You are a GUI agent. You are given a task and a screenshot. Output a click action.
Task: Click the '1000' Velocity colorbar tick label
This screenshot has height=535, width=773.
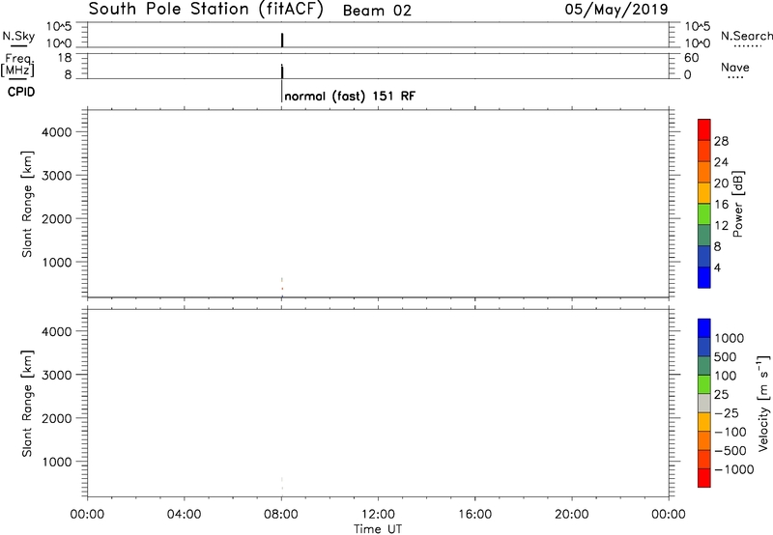point(730,338)
